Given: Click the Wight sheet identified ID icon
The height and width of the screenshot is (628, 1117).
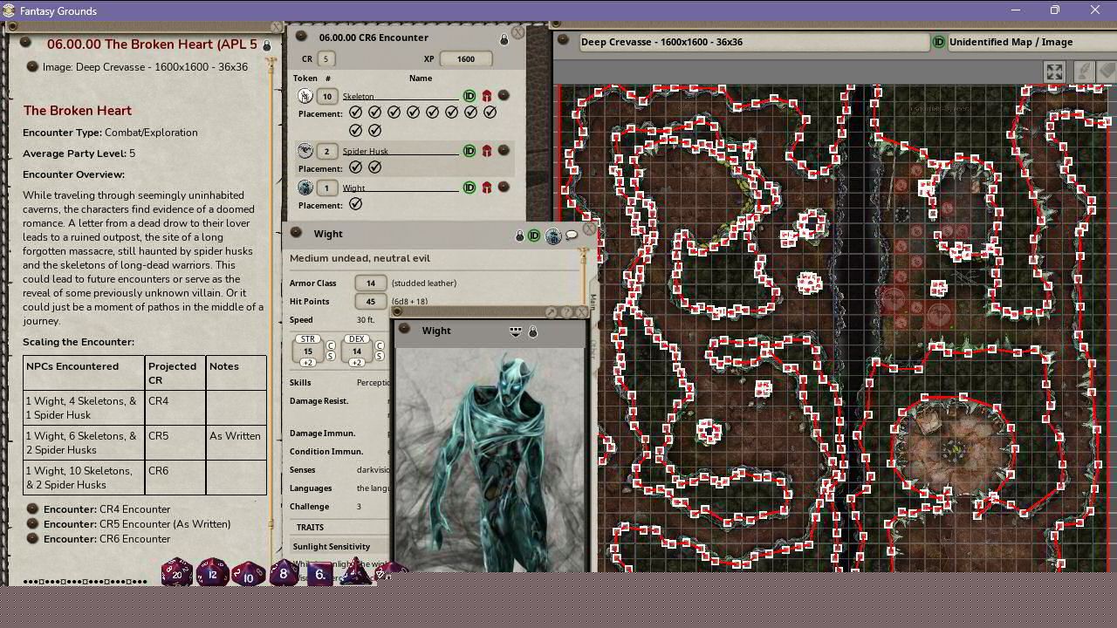Looking at the screenshot, I should 534,235.
